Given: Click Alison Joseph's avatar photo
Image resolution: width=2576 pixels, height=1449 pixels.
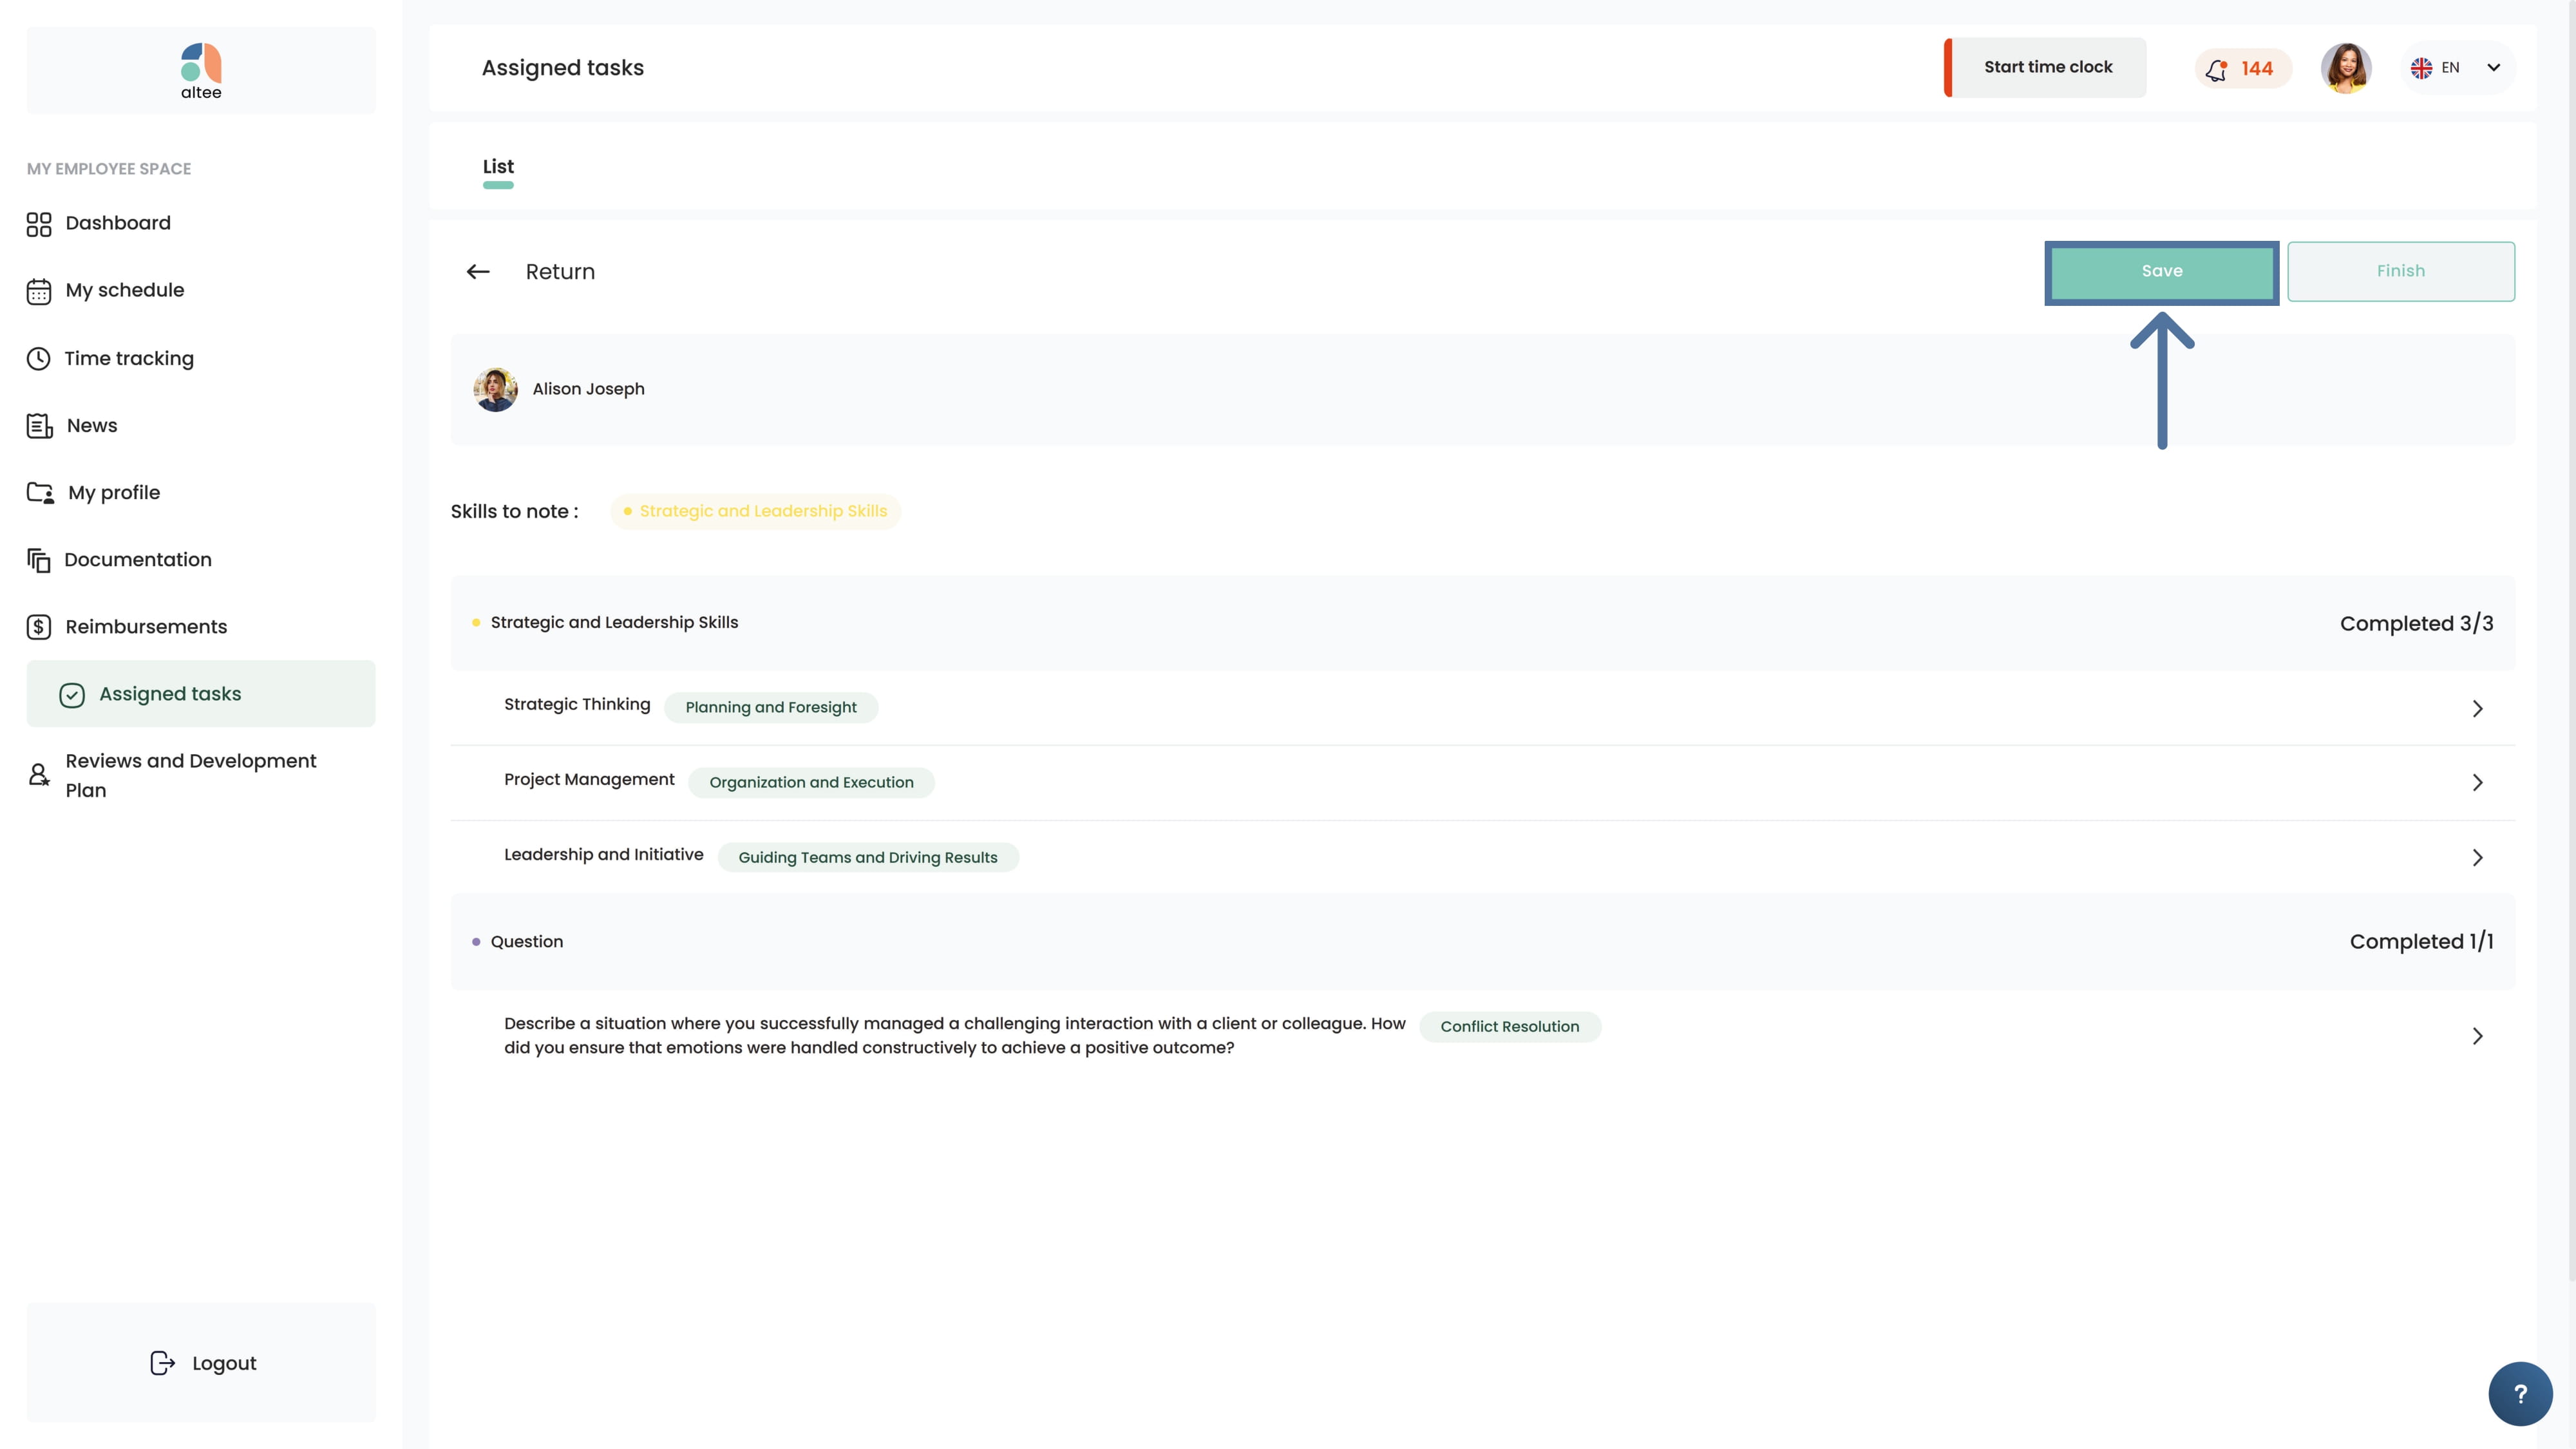Looking at the screenshot, I should coord(495,389).
